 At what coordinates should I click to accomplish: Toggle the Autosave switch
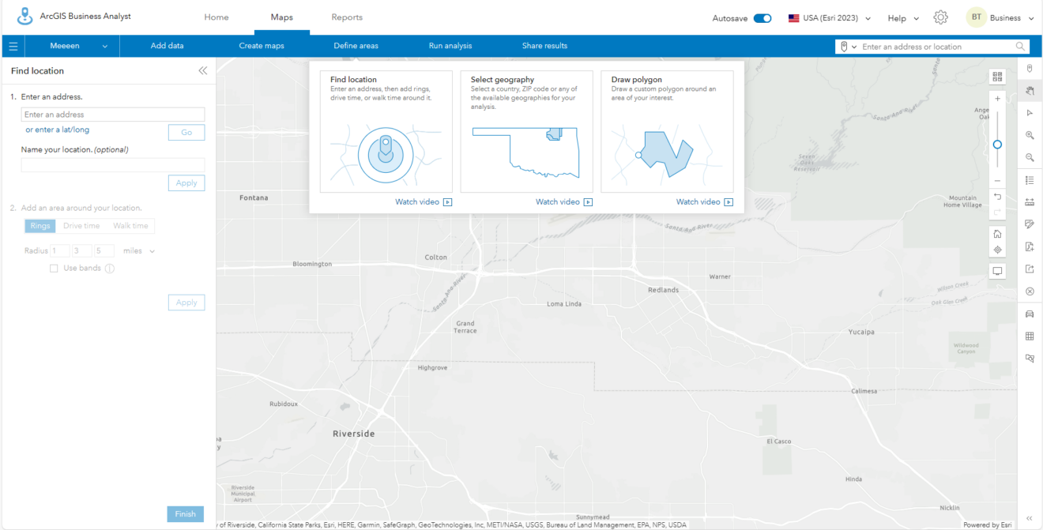(762, 18)
